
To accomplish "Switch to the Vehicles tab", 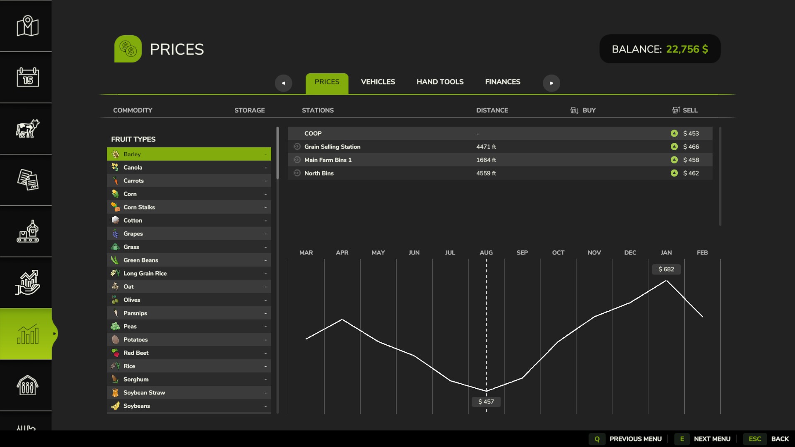I will tap(378, 82).
